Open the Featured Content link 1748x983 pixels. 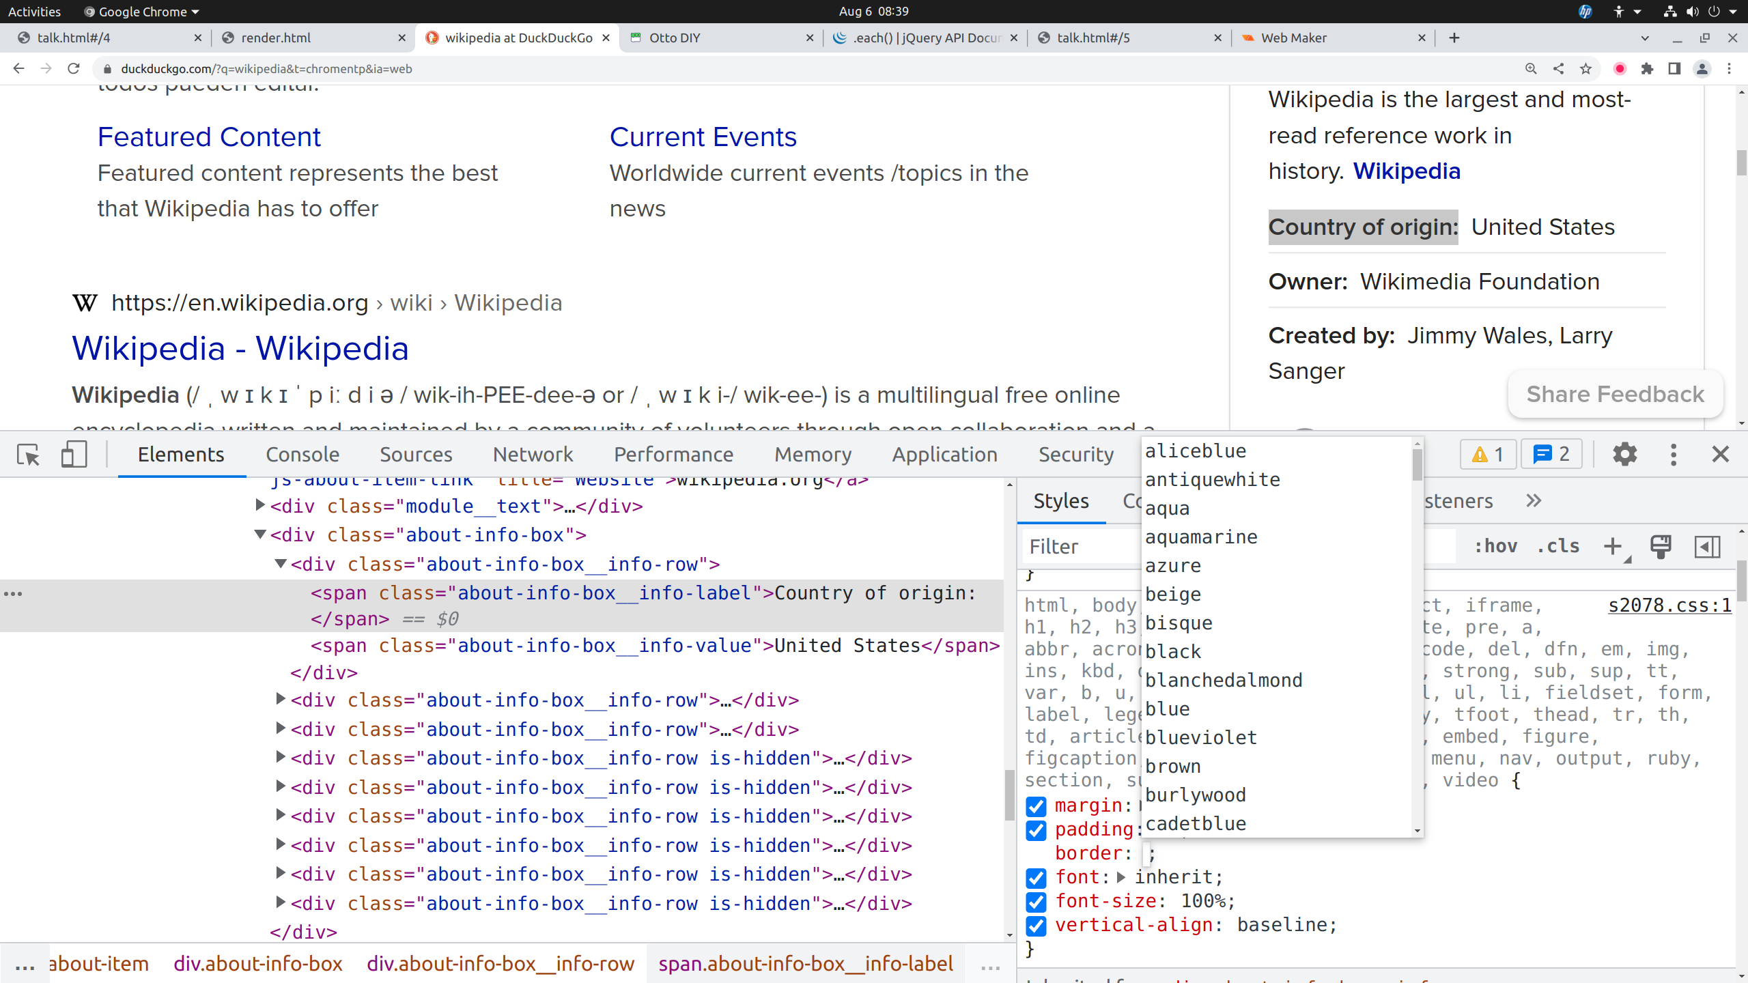click(209, 137)
